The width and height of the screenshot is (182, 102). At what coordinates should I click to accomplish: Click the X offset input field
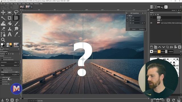(135, 18)
